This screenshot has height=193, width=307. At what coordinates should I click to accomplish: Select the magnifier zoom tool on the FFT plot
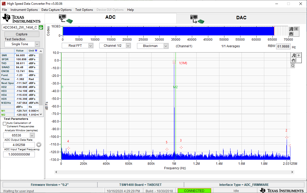[x=294, y=55]
